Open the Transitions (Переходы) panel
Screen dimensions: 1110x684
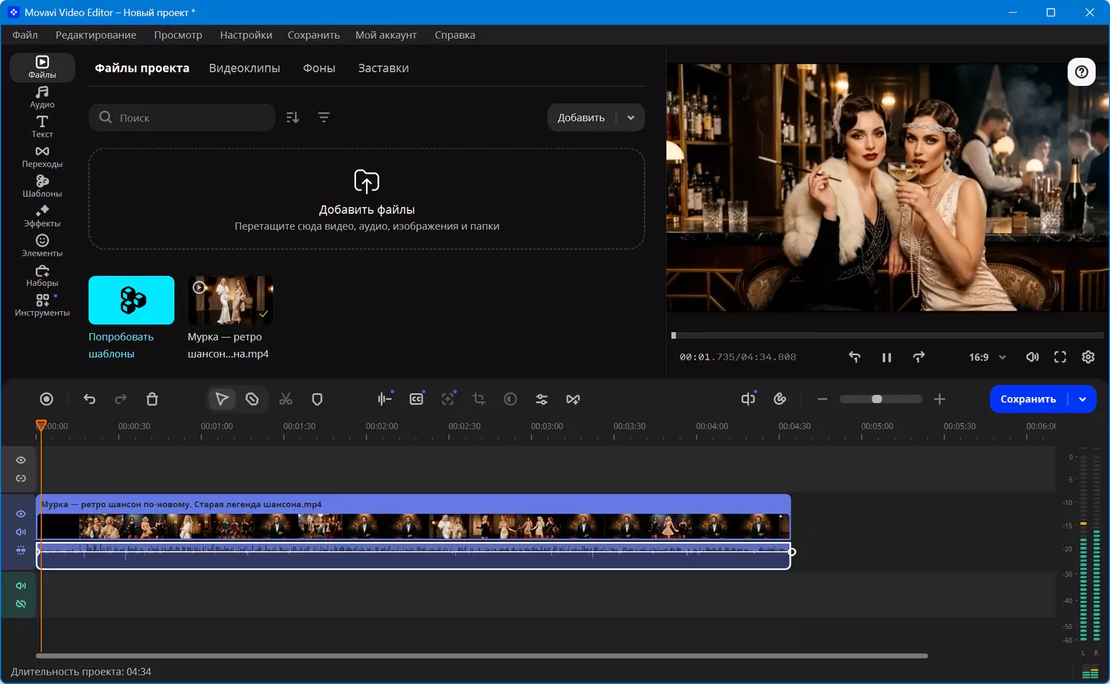[42, 156]
